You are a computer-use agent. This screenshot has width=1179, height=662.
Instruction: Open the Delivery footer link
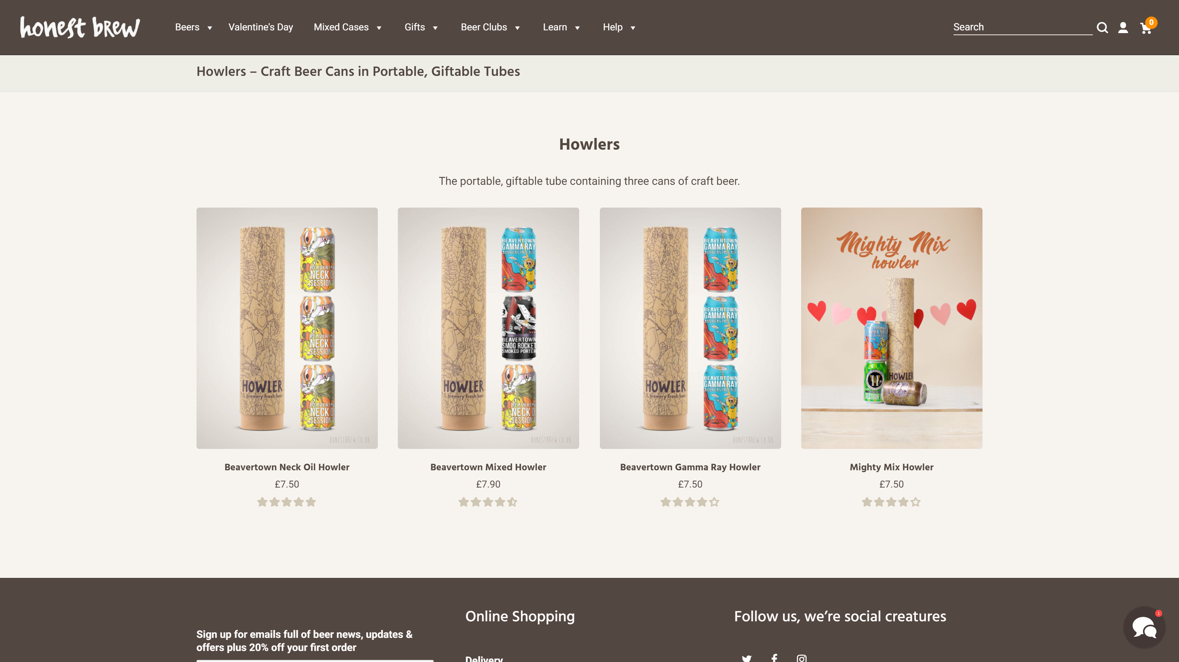[484, 658]
